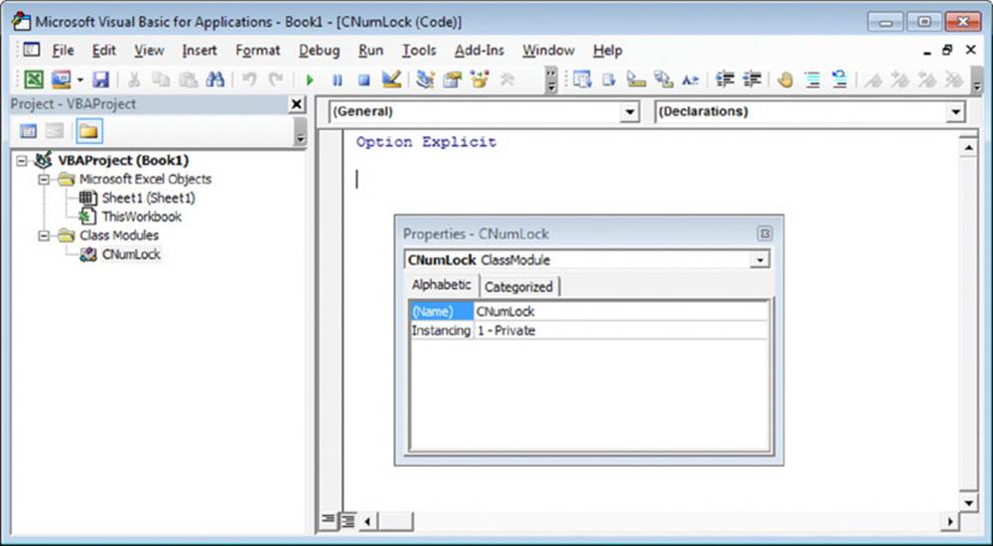The width and height of the screenshot is (993, 546).
Task: Open the Tools menu
Action: pos(419,50)
